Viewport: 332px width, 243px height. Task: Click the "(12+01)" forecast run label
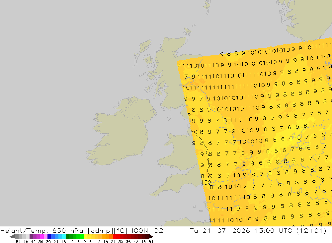click(311, 230)
